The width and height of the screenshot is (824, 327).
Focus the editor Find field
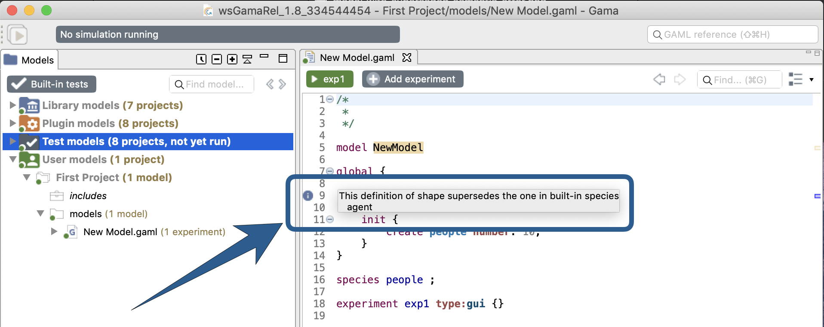(x=739, y=80)
